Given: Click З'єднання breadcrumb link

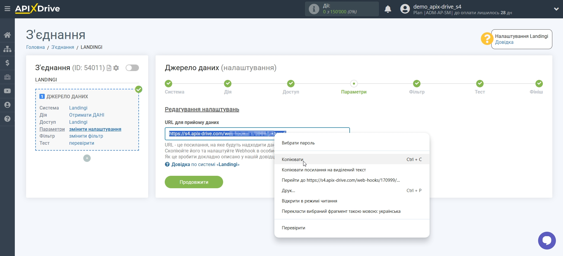Looking at the screenshot, I should point(63,47).
